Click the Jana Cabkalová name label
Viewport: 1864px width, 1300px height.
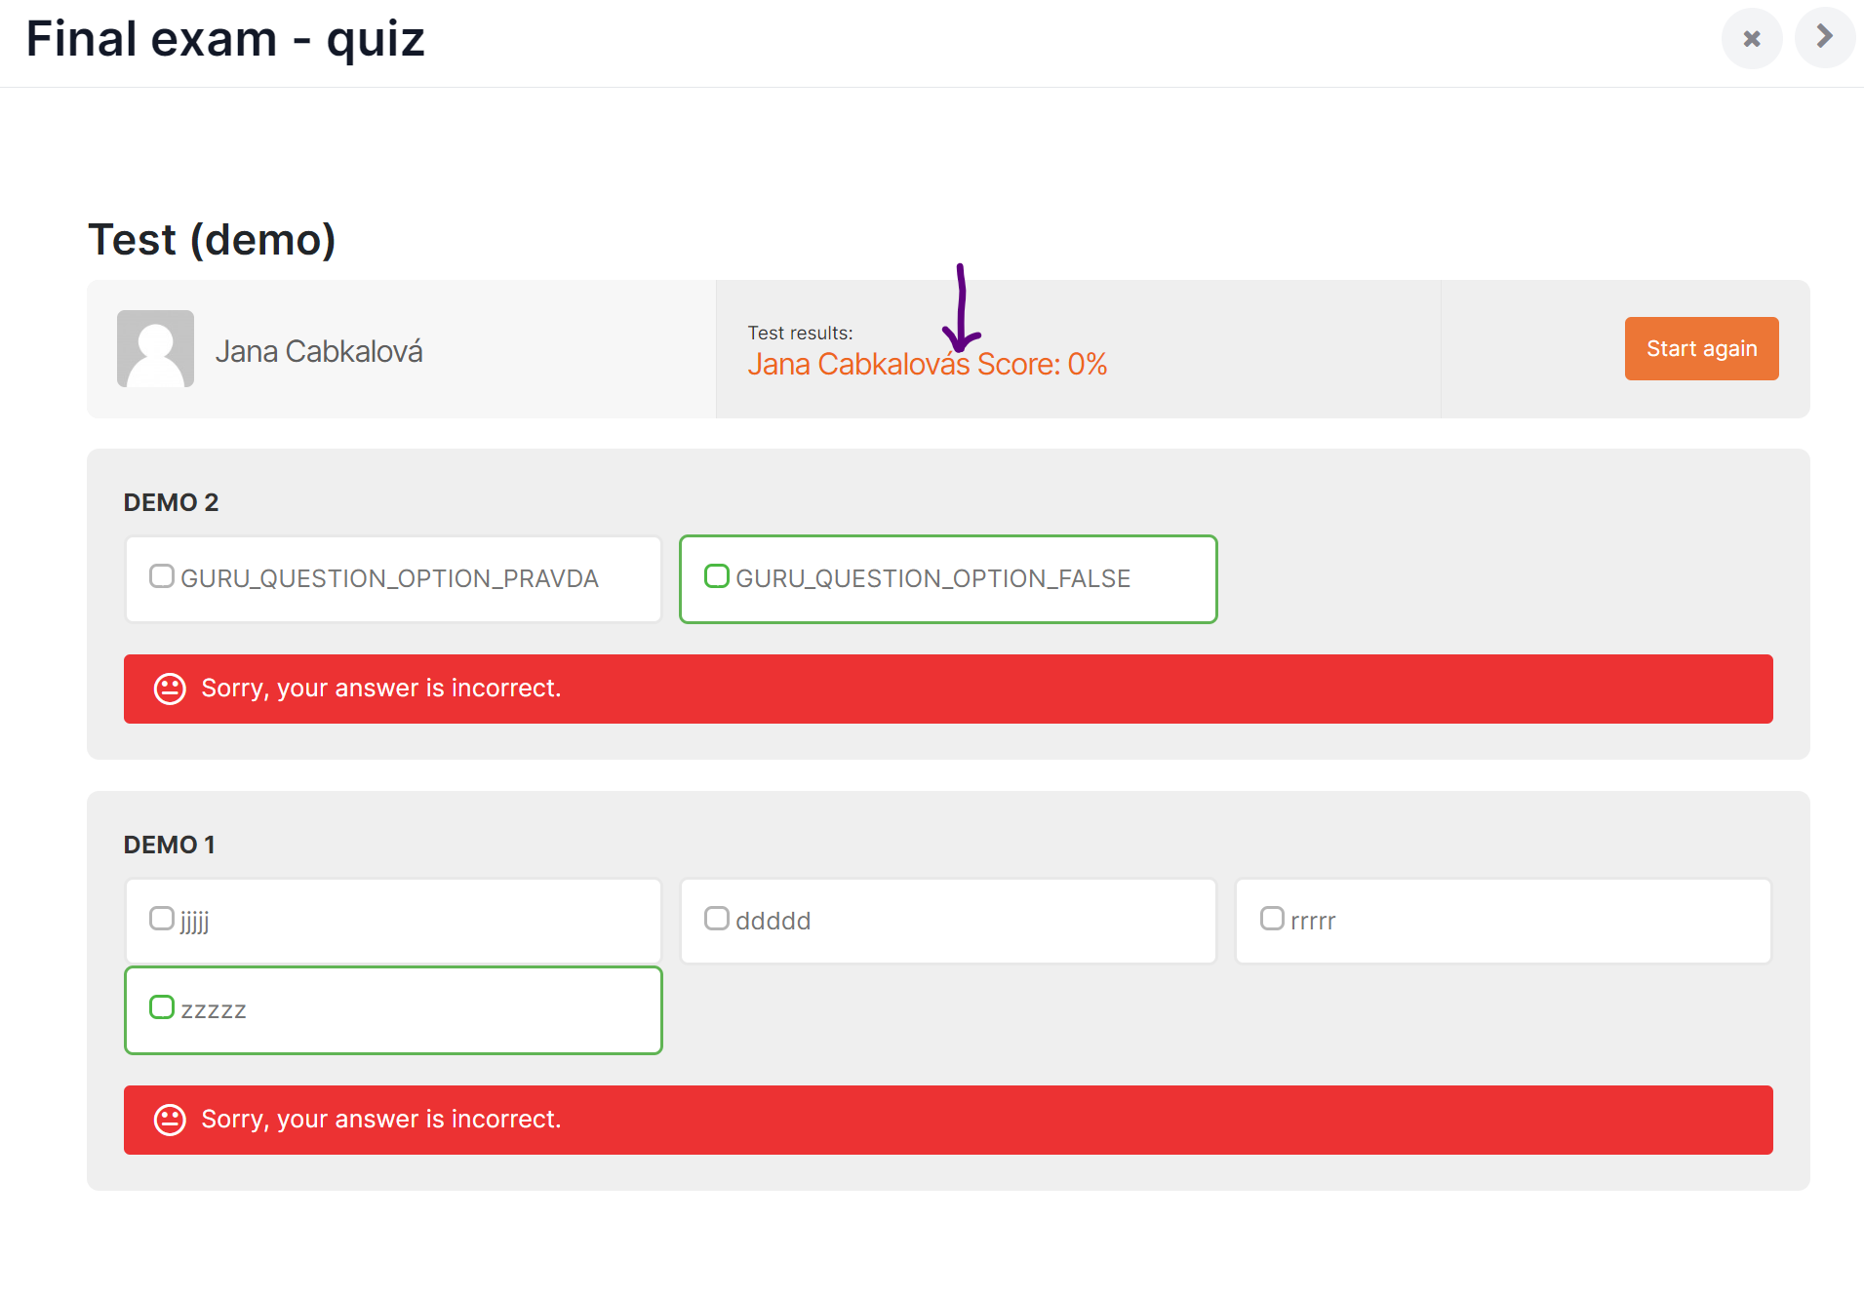319,351
